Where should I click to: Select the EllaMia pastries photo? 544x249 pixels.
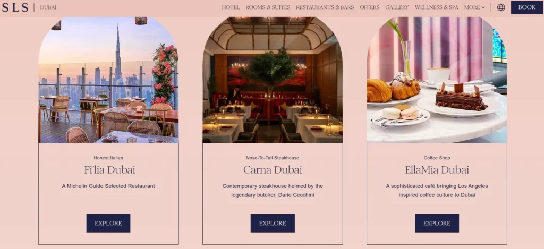[437, 80]
